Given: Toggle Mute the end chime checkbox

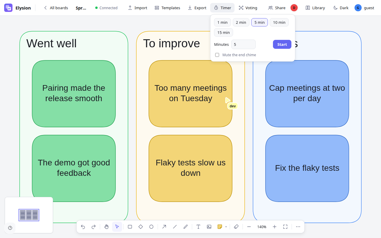Looking at the screenshot, I should point(217,55).
